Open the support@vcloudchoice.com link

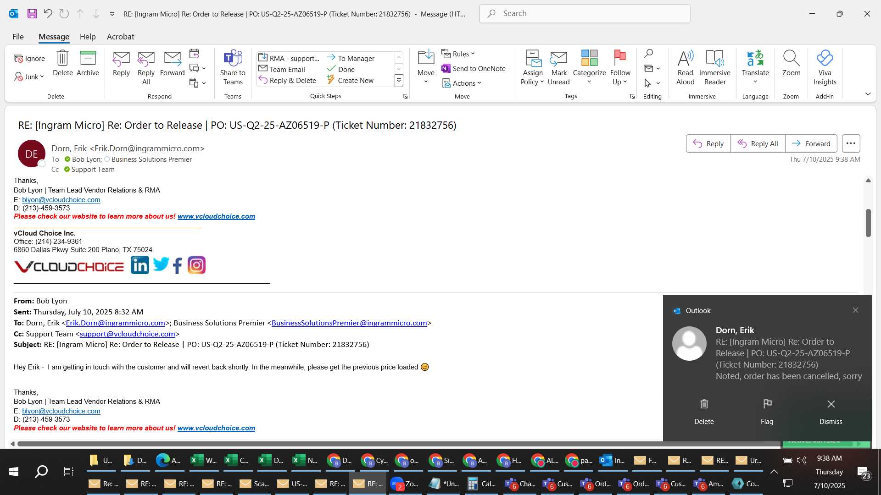pyautogui.click(x=127, y=334)
